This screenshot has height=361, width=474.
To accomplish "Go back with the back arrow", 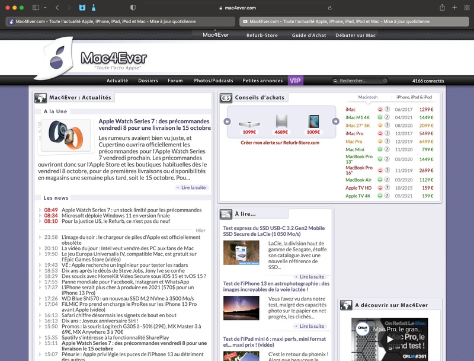I will [x=57, y=8].
